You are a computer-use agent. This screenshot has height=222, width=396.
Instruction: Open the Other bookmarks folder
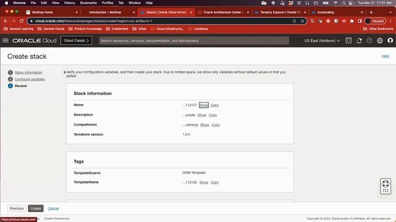[x=139, y=29]
